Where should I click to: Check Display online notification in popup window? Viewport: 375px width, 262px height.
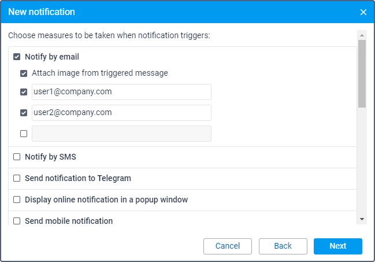17,200
